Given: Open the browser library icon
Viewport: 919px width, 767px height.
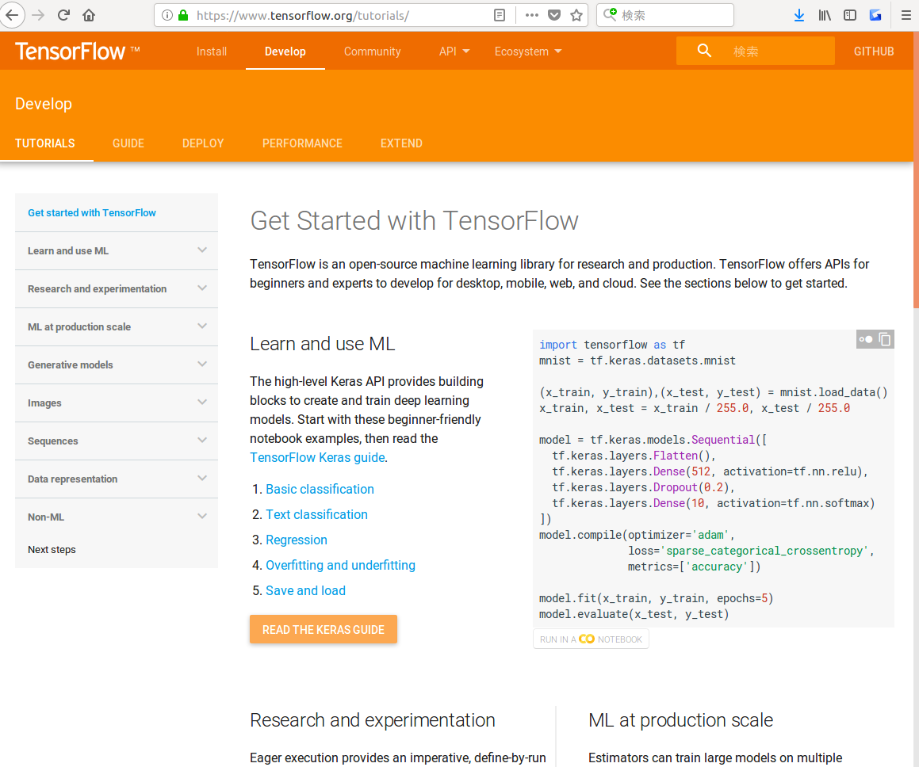Looking at the screenshot, I should click(x=825, y=15).
